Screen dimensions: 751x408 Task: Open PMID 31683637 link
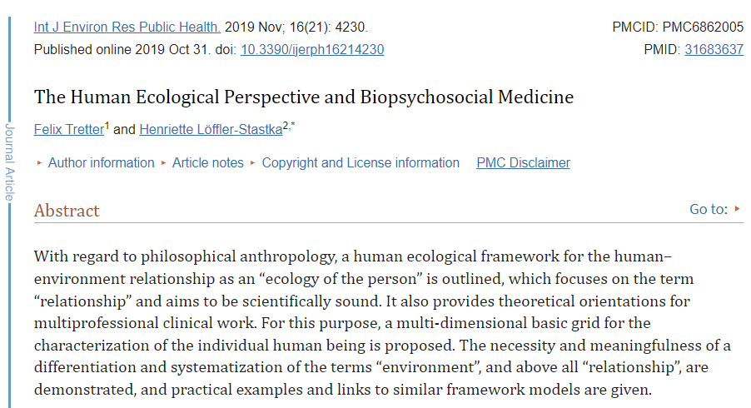click(x=714, y=49)
